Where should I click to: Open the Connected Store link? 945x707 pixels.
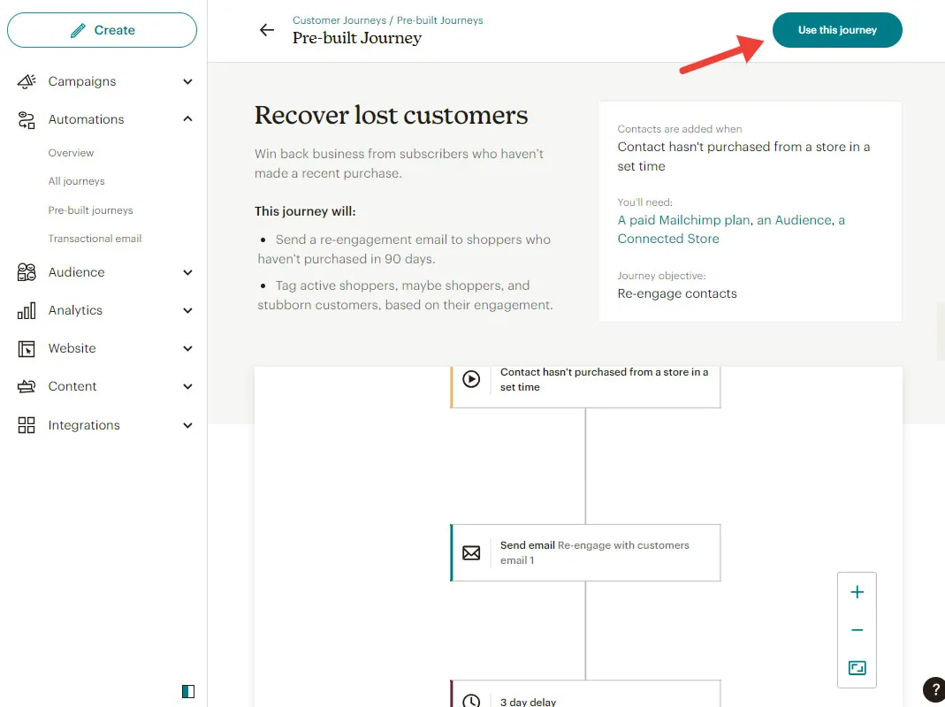(667, 238)
